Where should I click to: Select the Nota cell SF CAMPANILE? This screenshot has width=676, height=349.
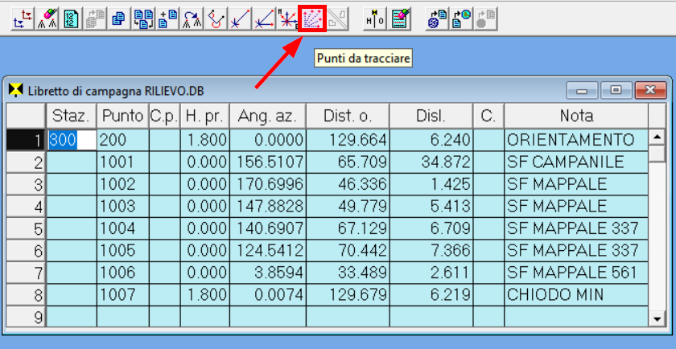(x=576, y=162)
